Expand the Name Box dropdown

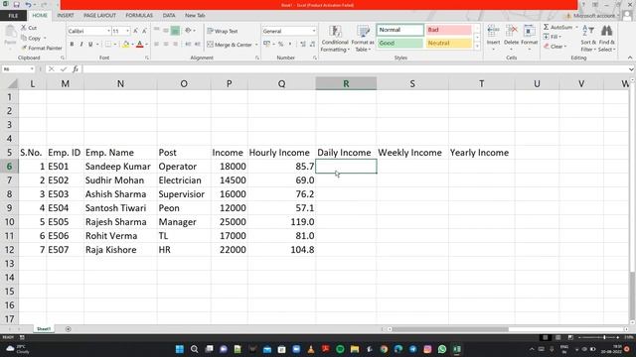click(32, 69)
